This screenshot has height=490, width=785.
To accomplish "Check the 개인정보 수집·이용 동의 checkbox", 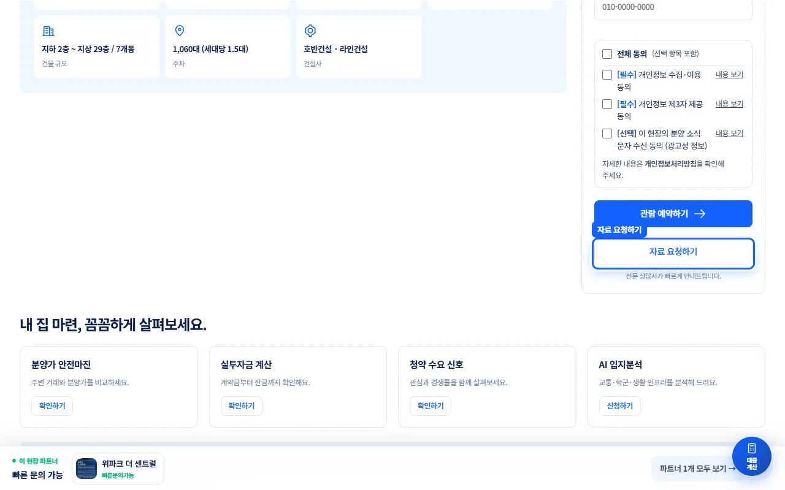I will pyautogui.click(x=607, y=75).
